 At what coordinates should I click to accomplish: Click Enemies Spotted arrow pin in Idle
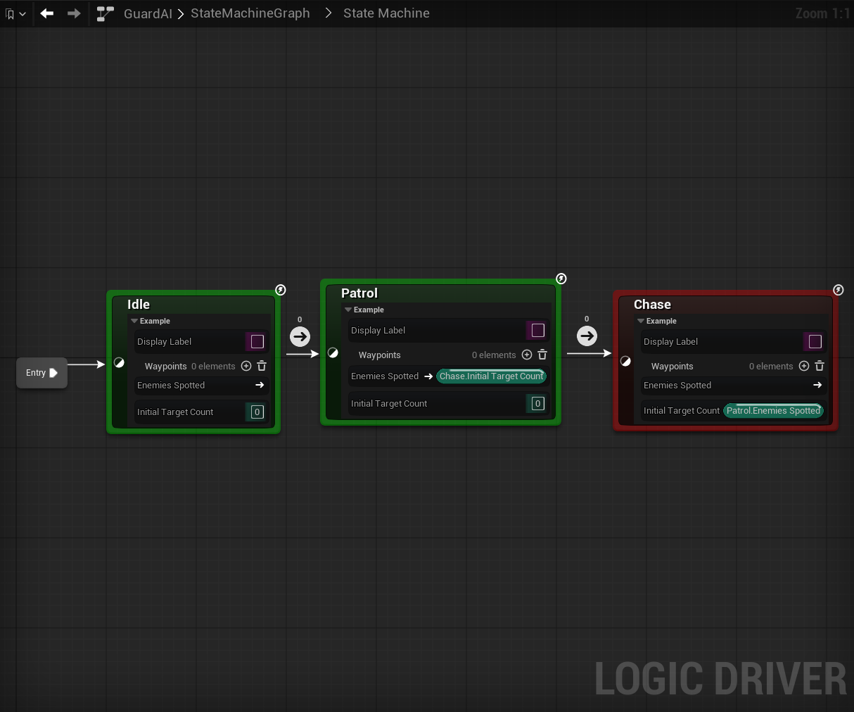tap(260, 385)
